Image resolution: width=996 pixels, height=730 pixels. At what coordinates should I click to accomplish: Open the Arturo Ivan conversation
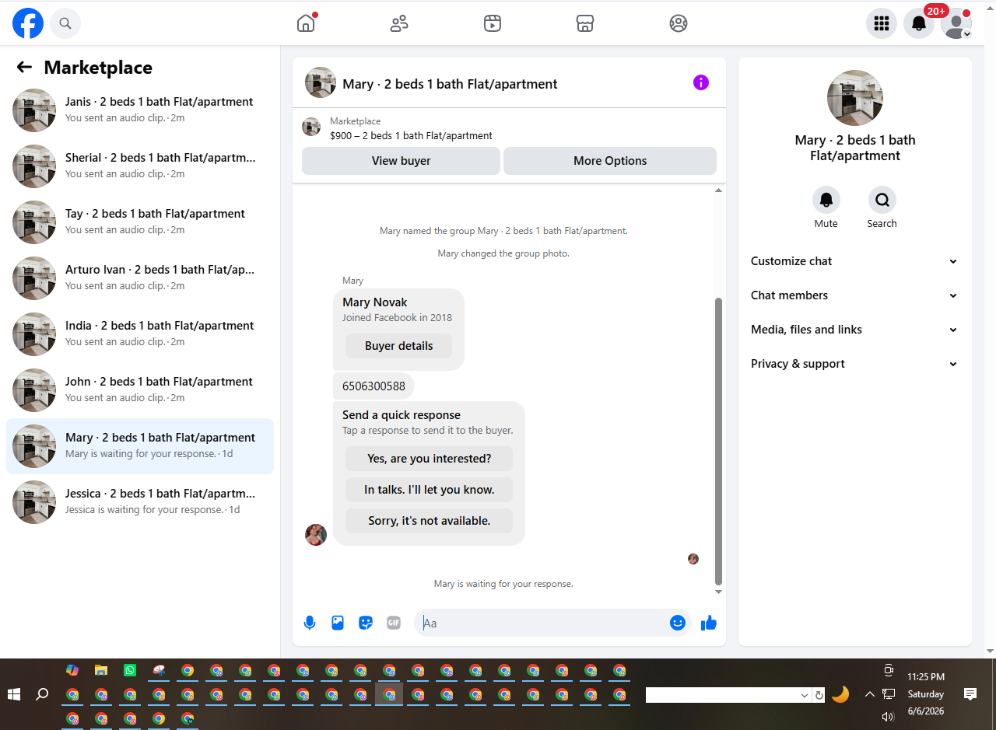coord(140,278)
